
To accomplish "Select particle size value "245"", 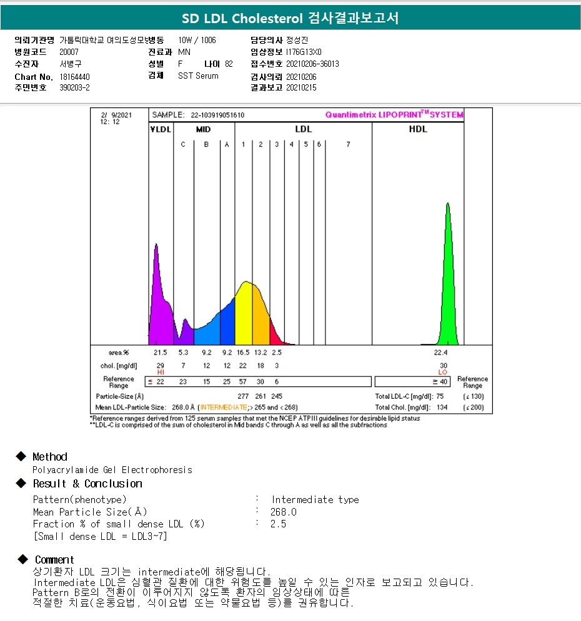I will pos(277,396).
